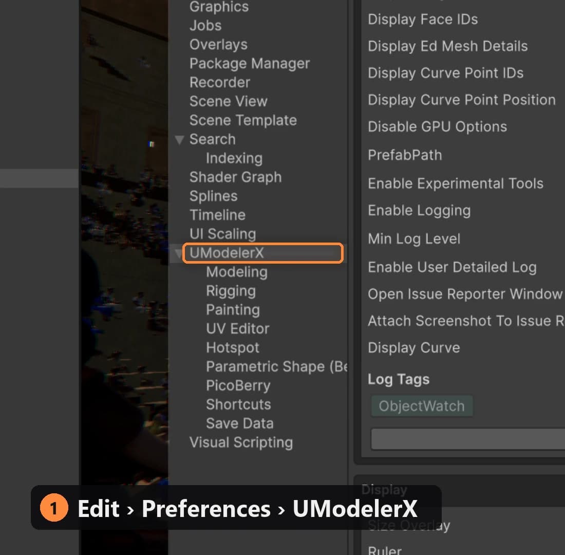This screenshot has width=565, height=555.
Task: Click Open Issue Reporter Window label
Action: [465, 294]
